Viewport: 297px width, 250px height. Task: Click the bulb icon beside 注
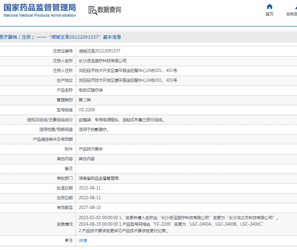coord(67,240)
